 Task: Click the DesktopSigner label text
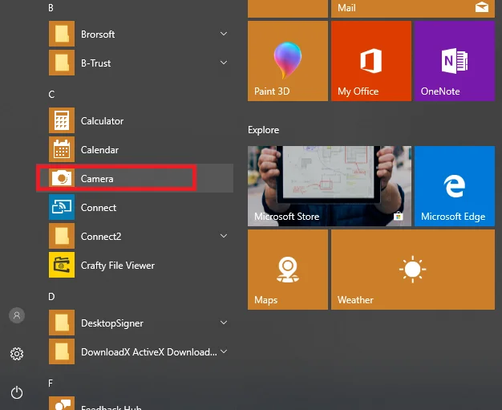click(112, 323)
